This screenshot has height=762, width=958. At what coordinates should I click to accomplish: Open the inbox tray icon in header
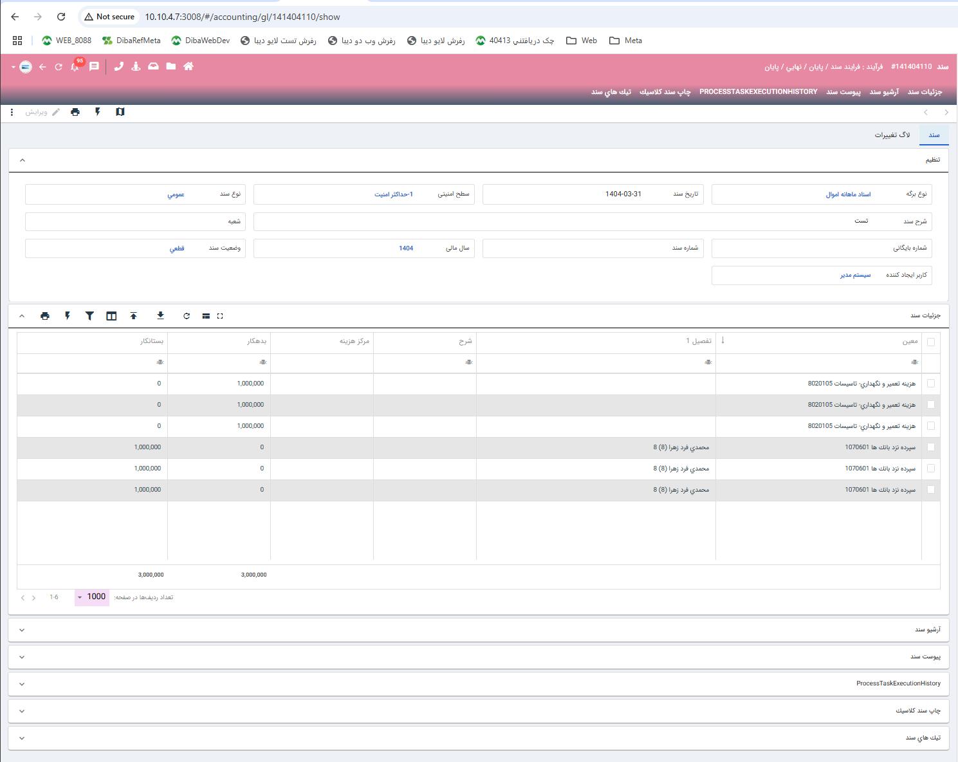click(153, 66)
